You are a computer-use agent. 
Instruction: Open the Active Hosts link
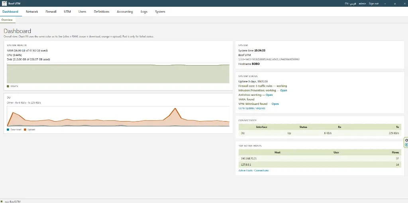(245, 170)
